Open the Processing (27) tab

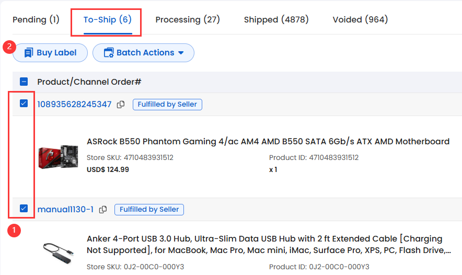(188, 20)
